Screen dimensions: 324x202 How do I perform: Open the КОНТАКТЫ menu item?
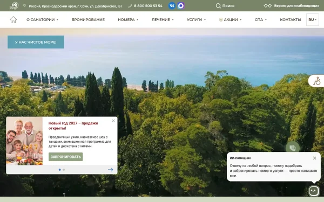tap(291, 20)
